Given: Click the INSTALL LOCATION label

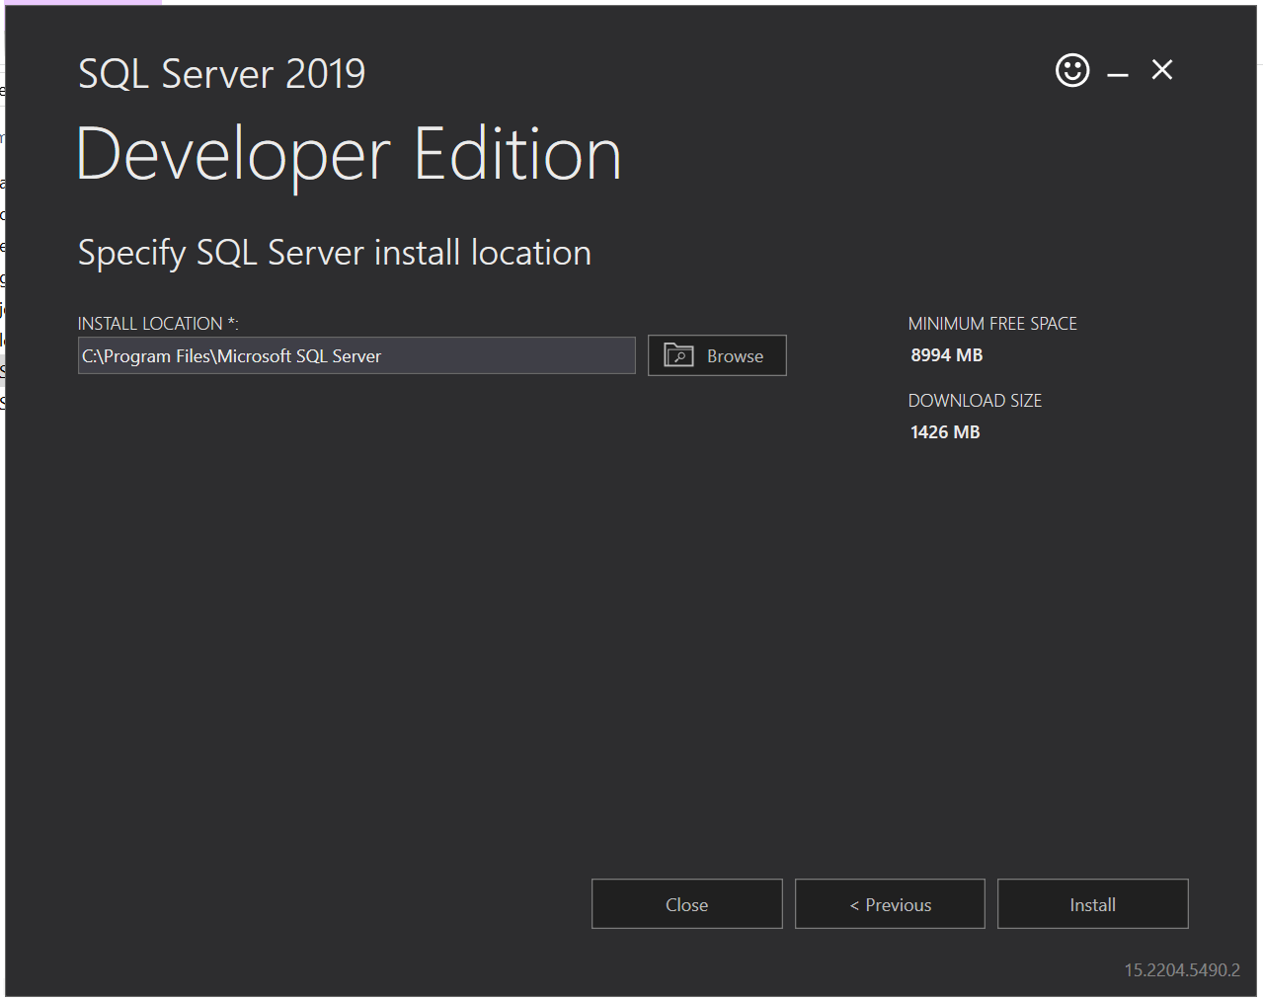Looking at the screenshot, I should [x=158, y=324].
